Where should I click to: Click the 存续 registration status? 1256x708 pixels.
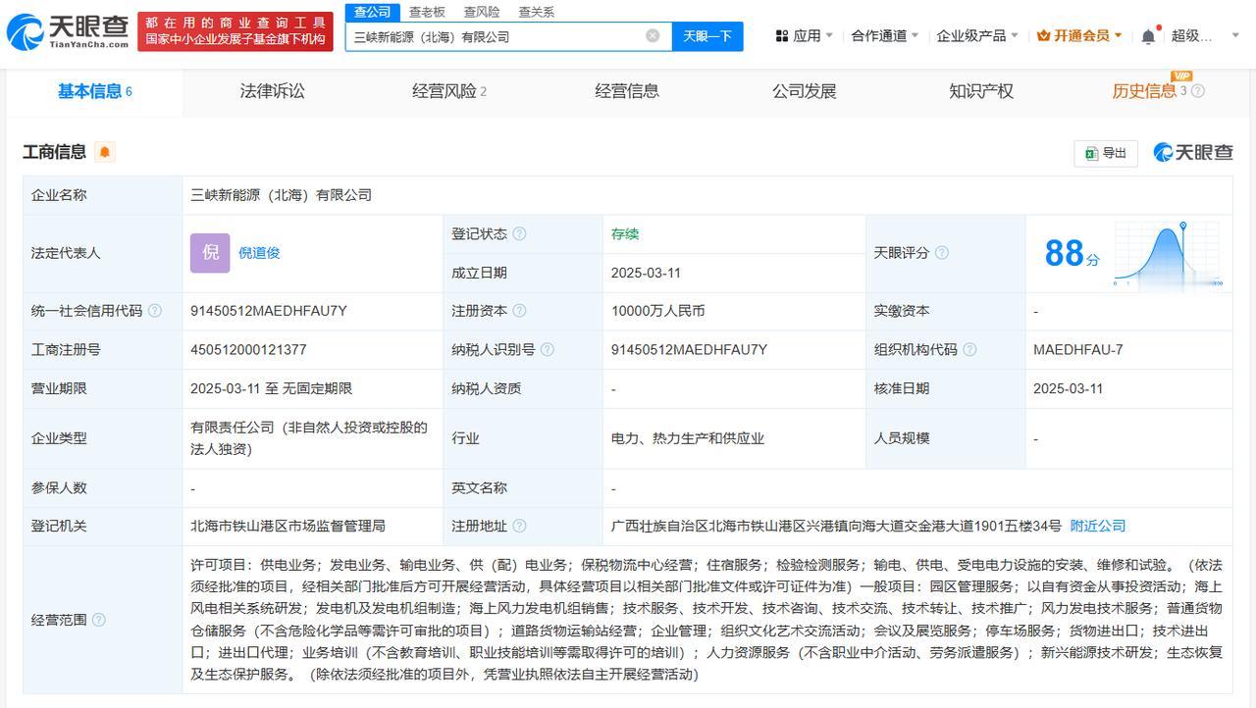[625, 234]
